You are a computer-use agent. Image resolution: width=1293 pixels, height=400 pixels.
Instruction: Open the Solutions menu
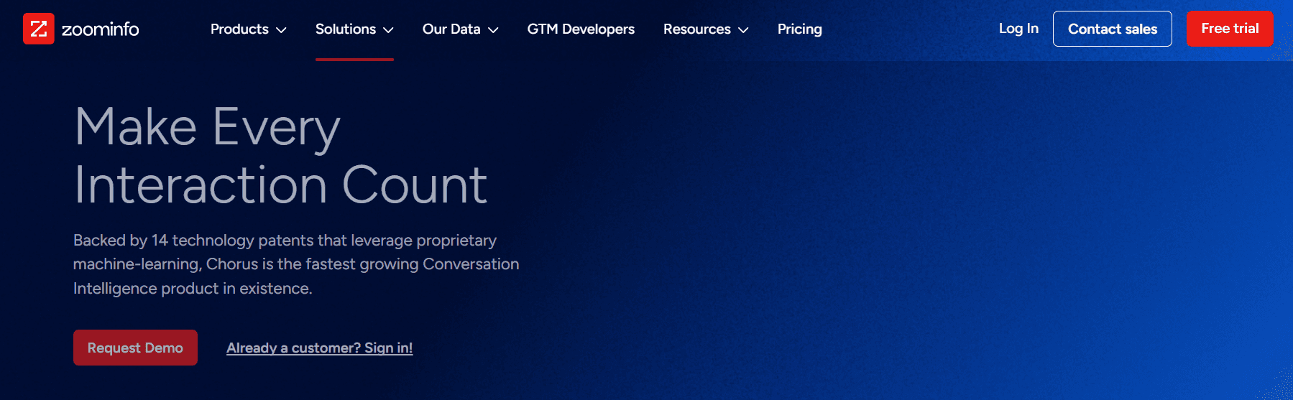tap(346, 29)
